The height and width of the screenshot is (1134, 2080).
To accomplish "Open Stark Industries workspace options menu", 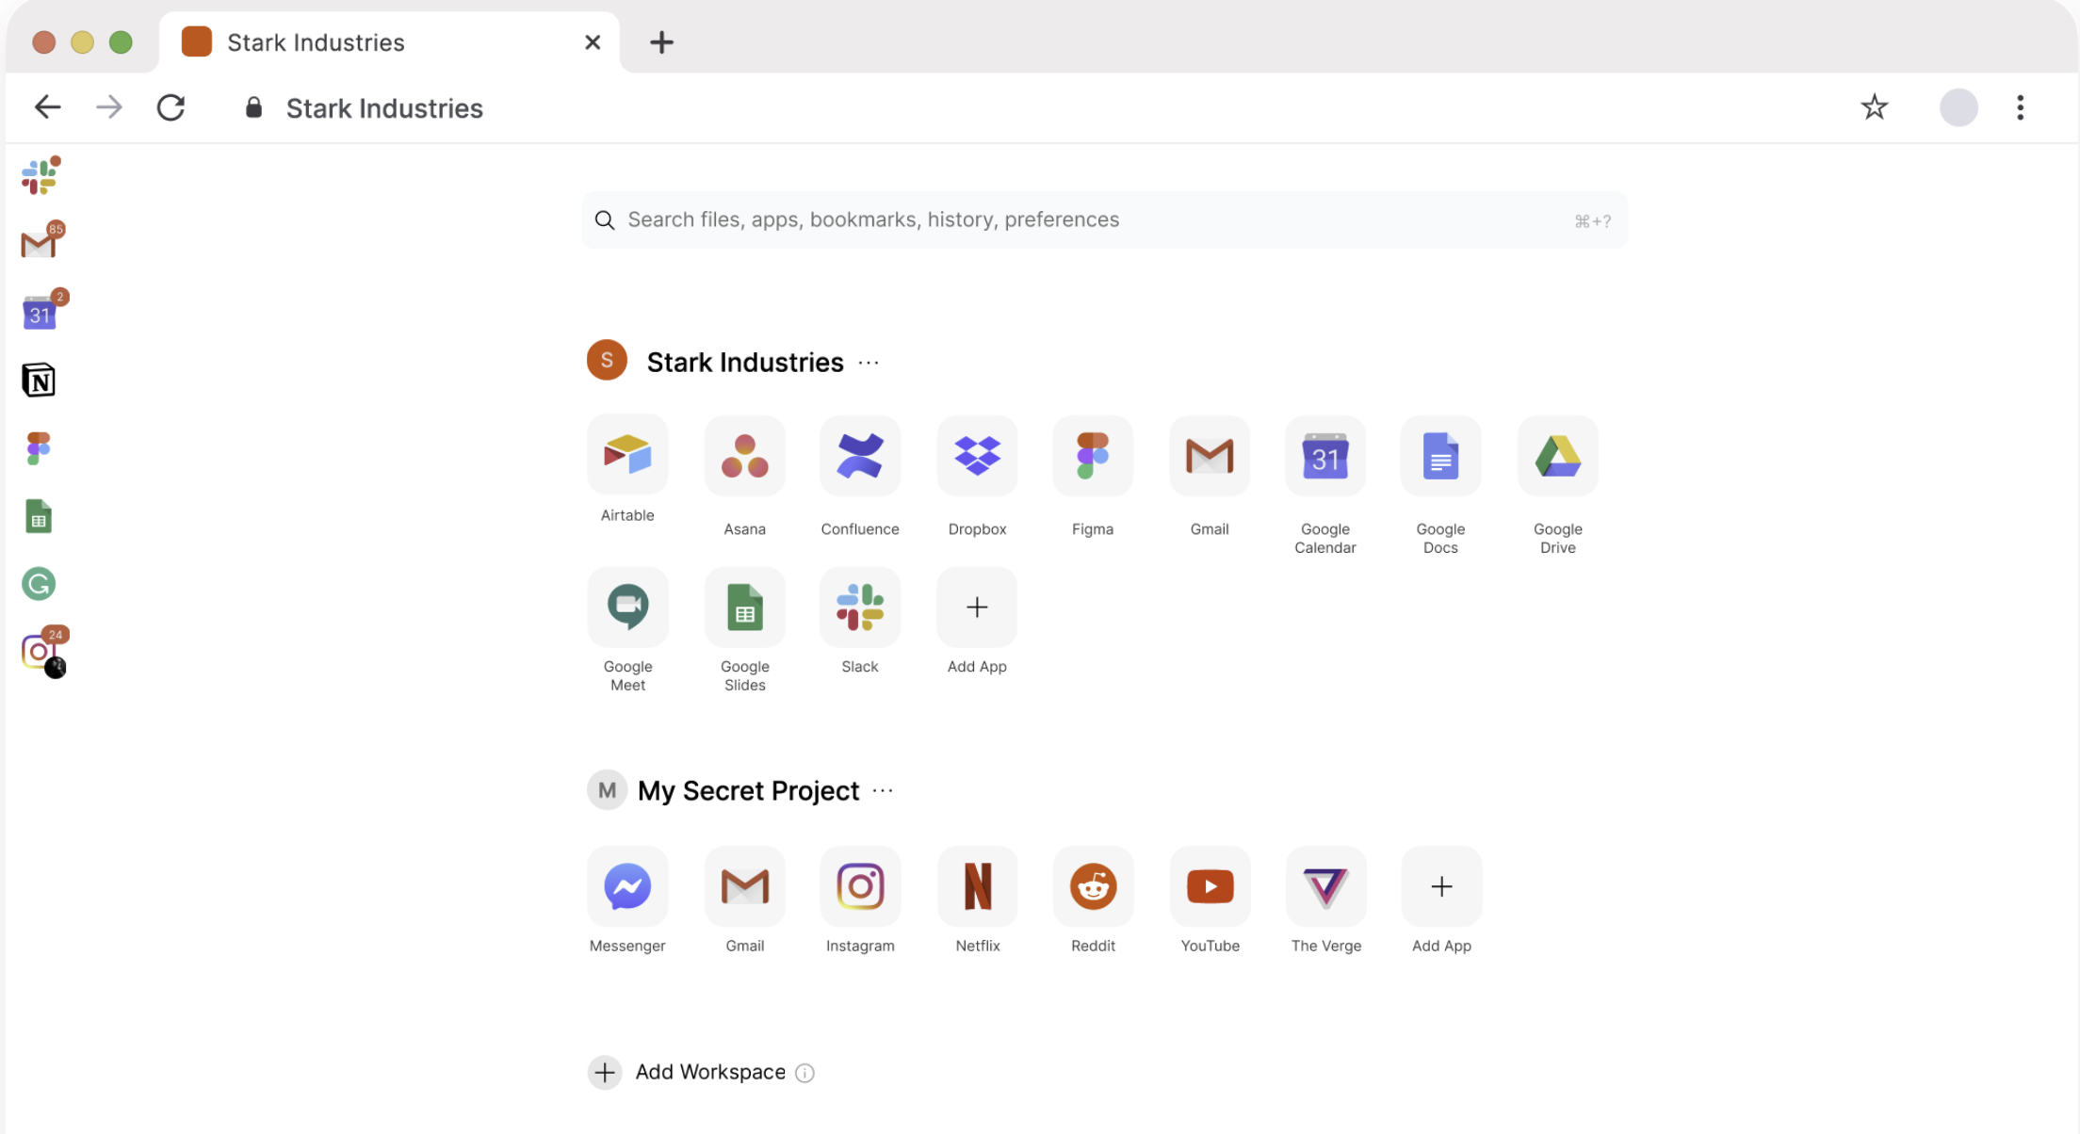I will tap(869, 363).
